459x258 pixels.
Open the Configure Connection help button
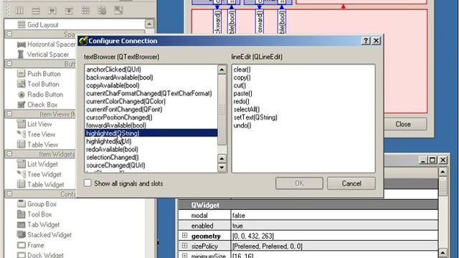click(366, 41)
